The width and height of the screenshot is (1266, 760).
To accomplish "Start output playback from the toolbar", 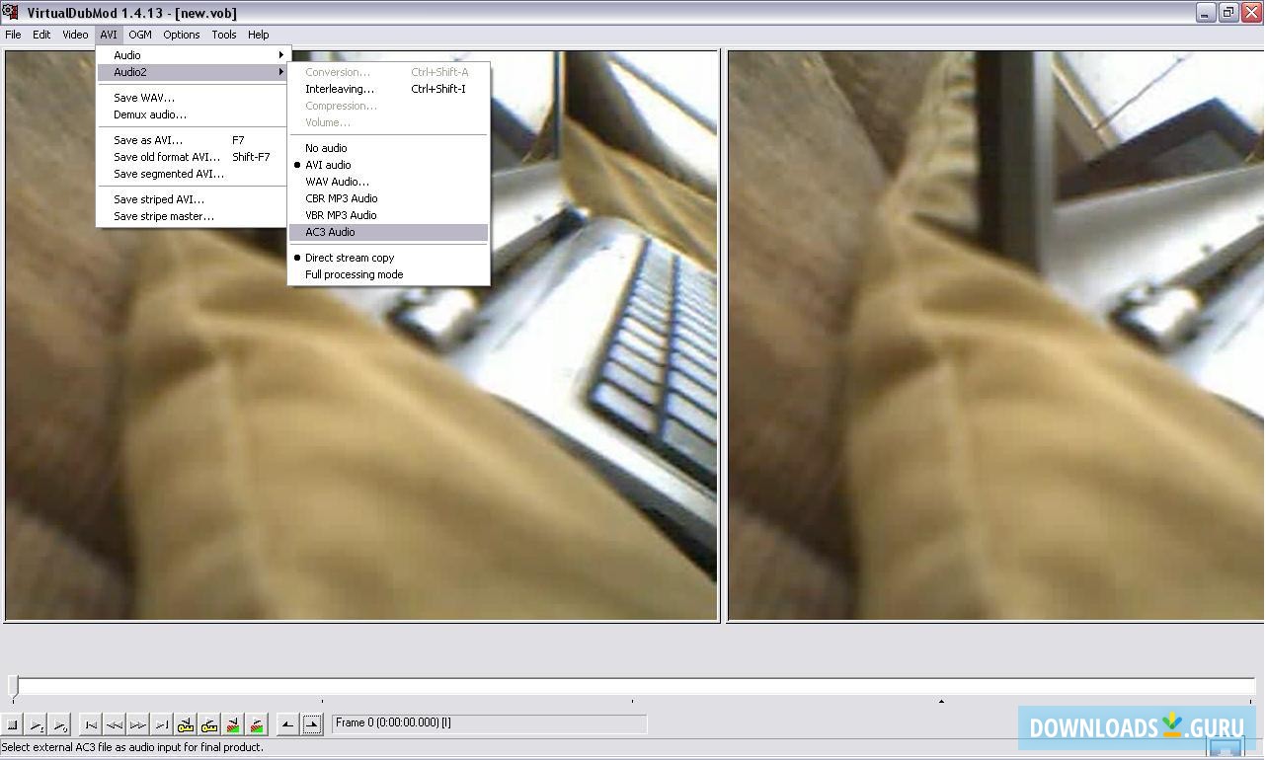I will [60, 725].
